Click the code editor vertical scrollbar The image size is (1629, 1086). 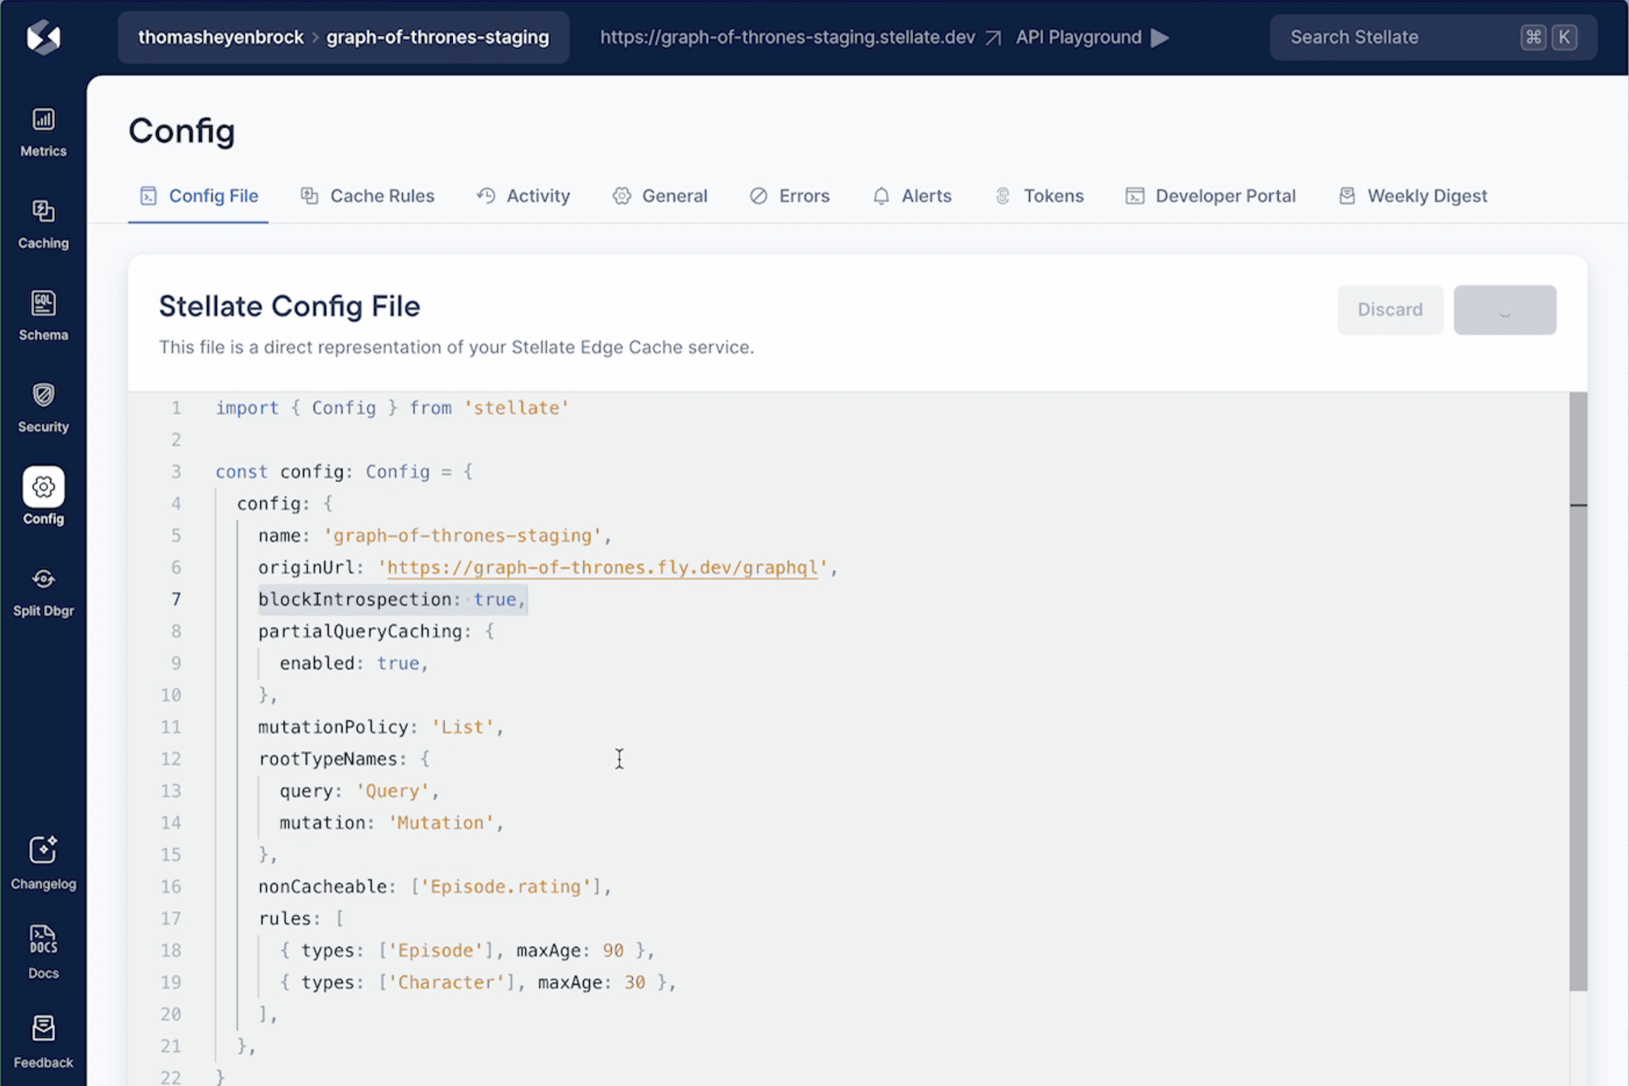(x=1578, y=692)
